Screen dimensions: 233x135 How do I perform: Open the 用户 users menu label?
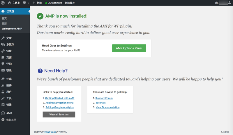tap(9, 92)
